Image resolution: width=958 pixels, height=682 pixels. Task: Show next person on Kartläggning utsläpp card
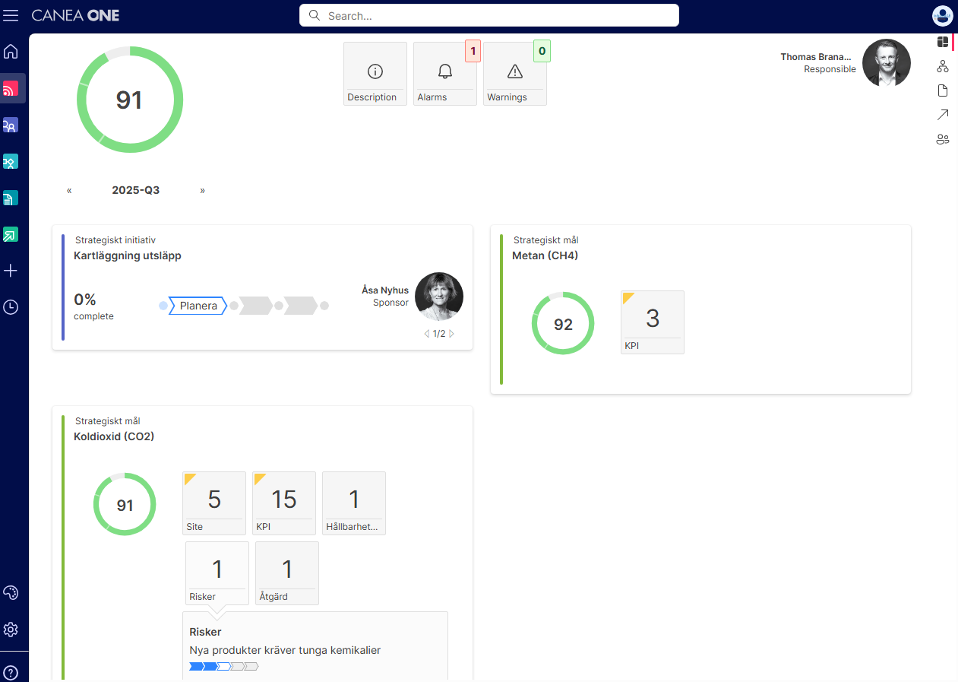[x=452, y=334]
